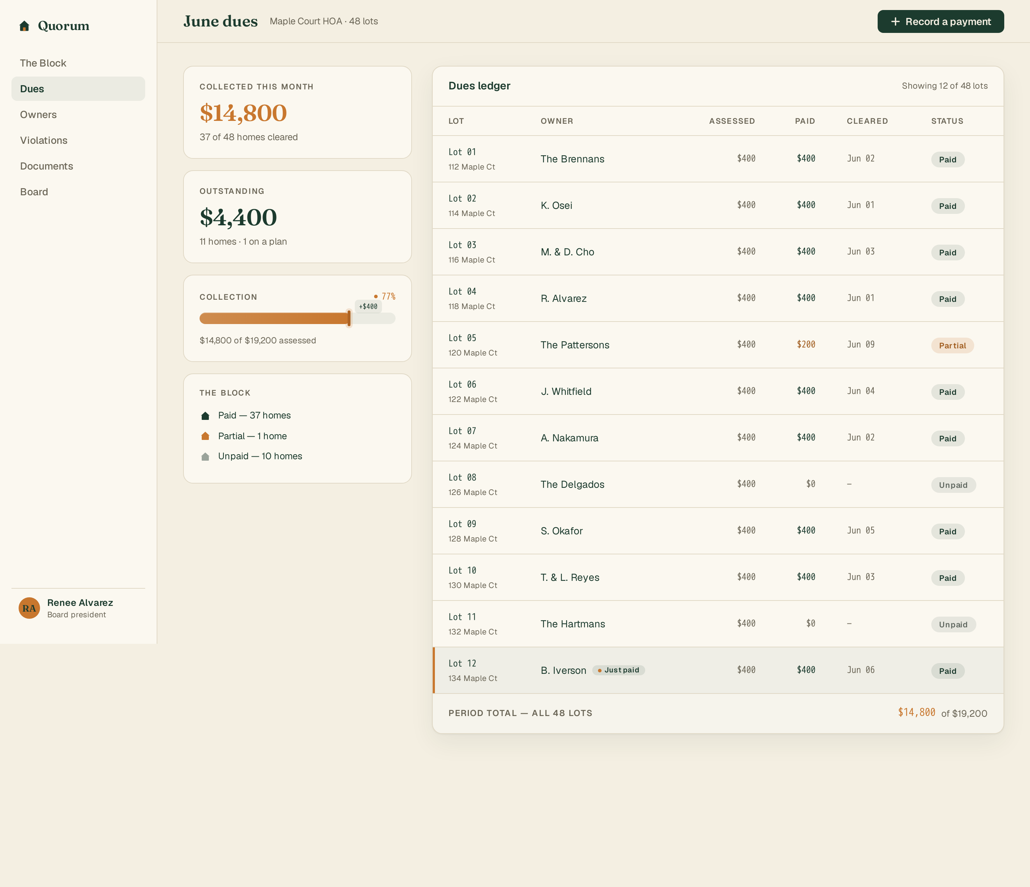Click the Partial status pill for Lot 05
1030x887 pixels.
tap(952, 346)
